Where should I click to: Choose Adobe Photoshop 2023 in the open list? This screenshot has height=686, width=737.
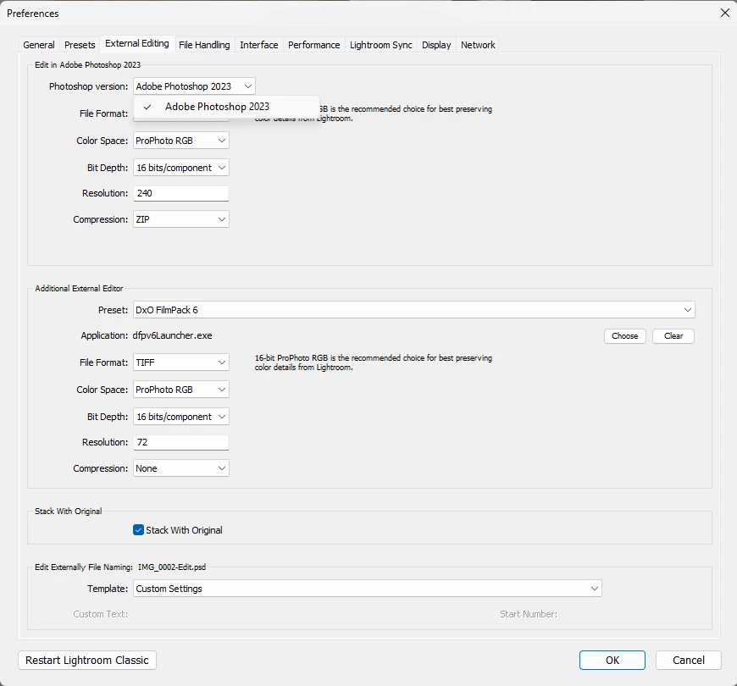tap(226, 107)
